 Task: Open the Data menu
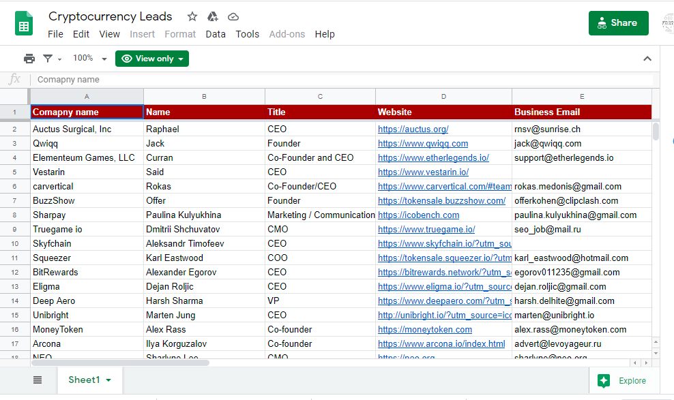216,33
